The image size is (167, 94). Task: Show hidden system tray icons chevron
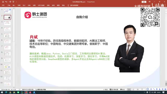[145, 92]
